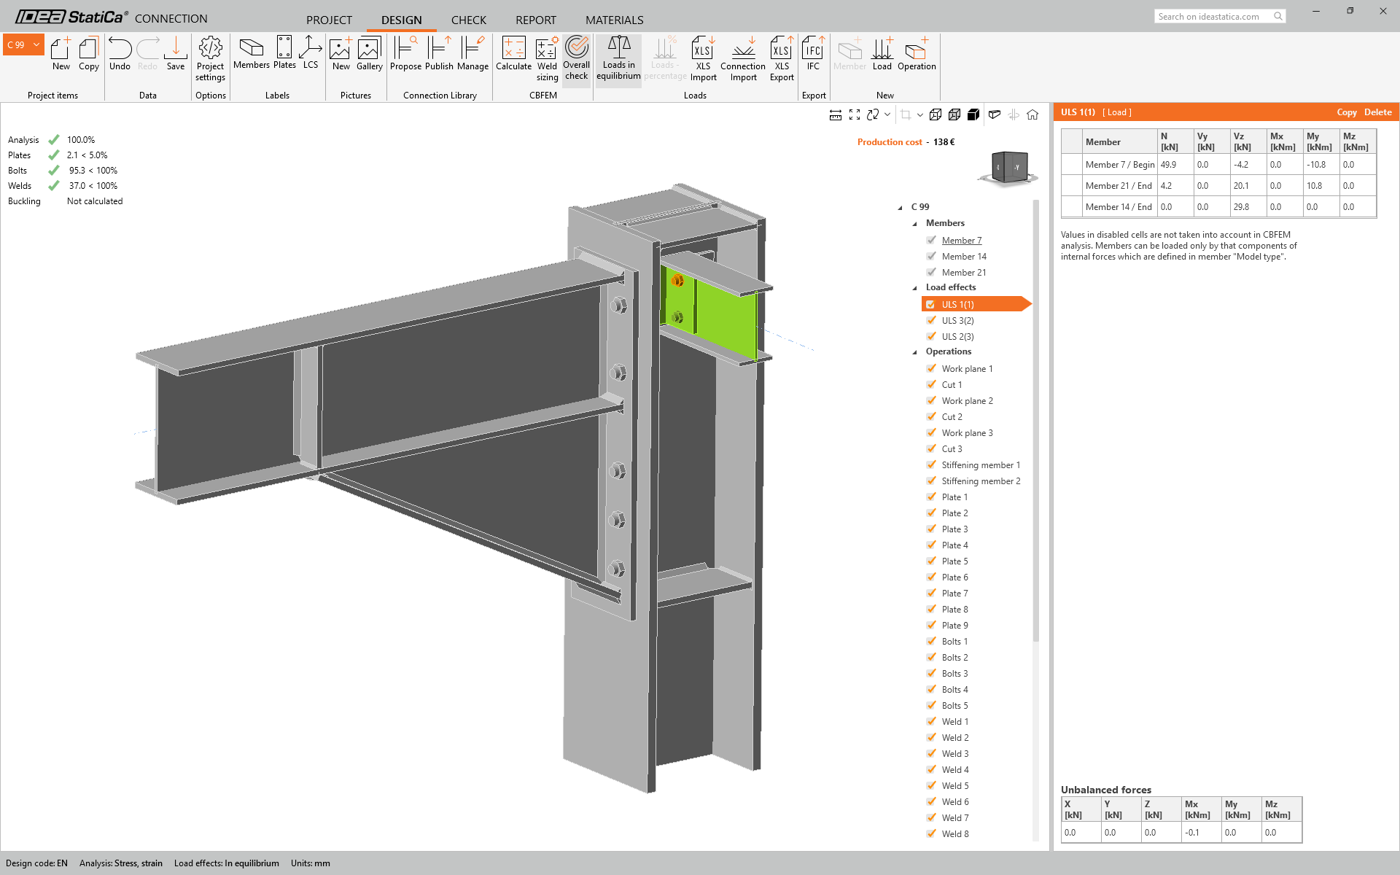Collapse the C 99 tree root
Viewport: 1400px width, 875px height.
[901, 208]
